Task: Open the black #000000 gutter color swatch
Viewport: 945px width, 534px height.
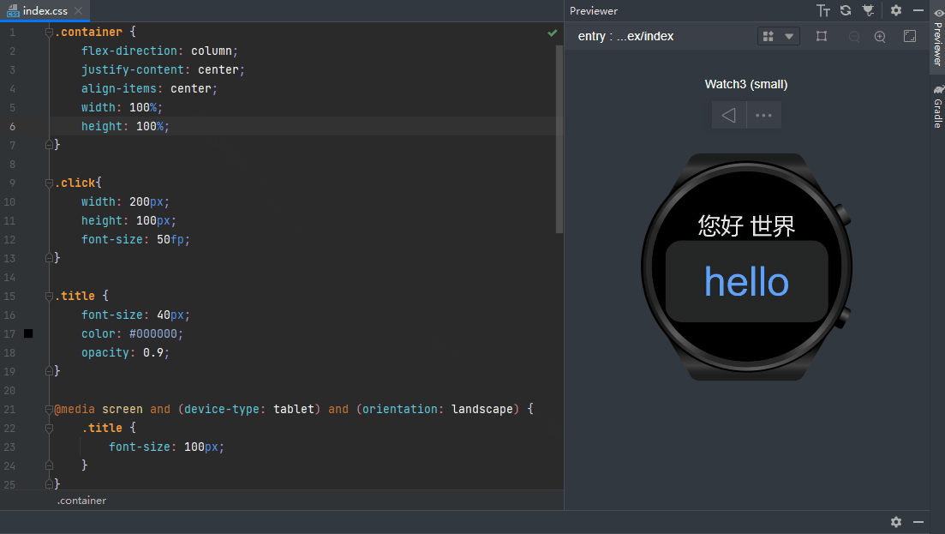Action: click(x=28, y=333)
